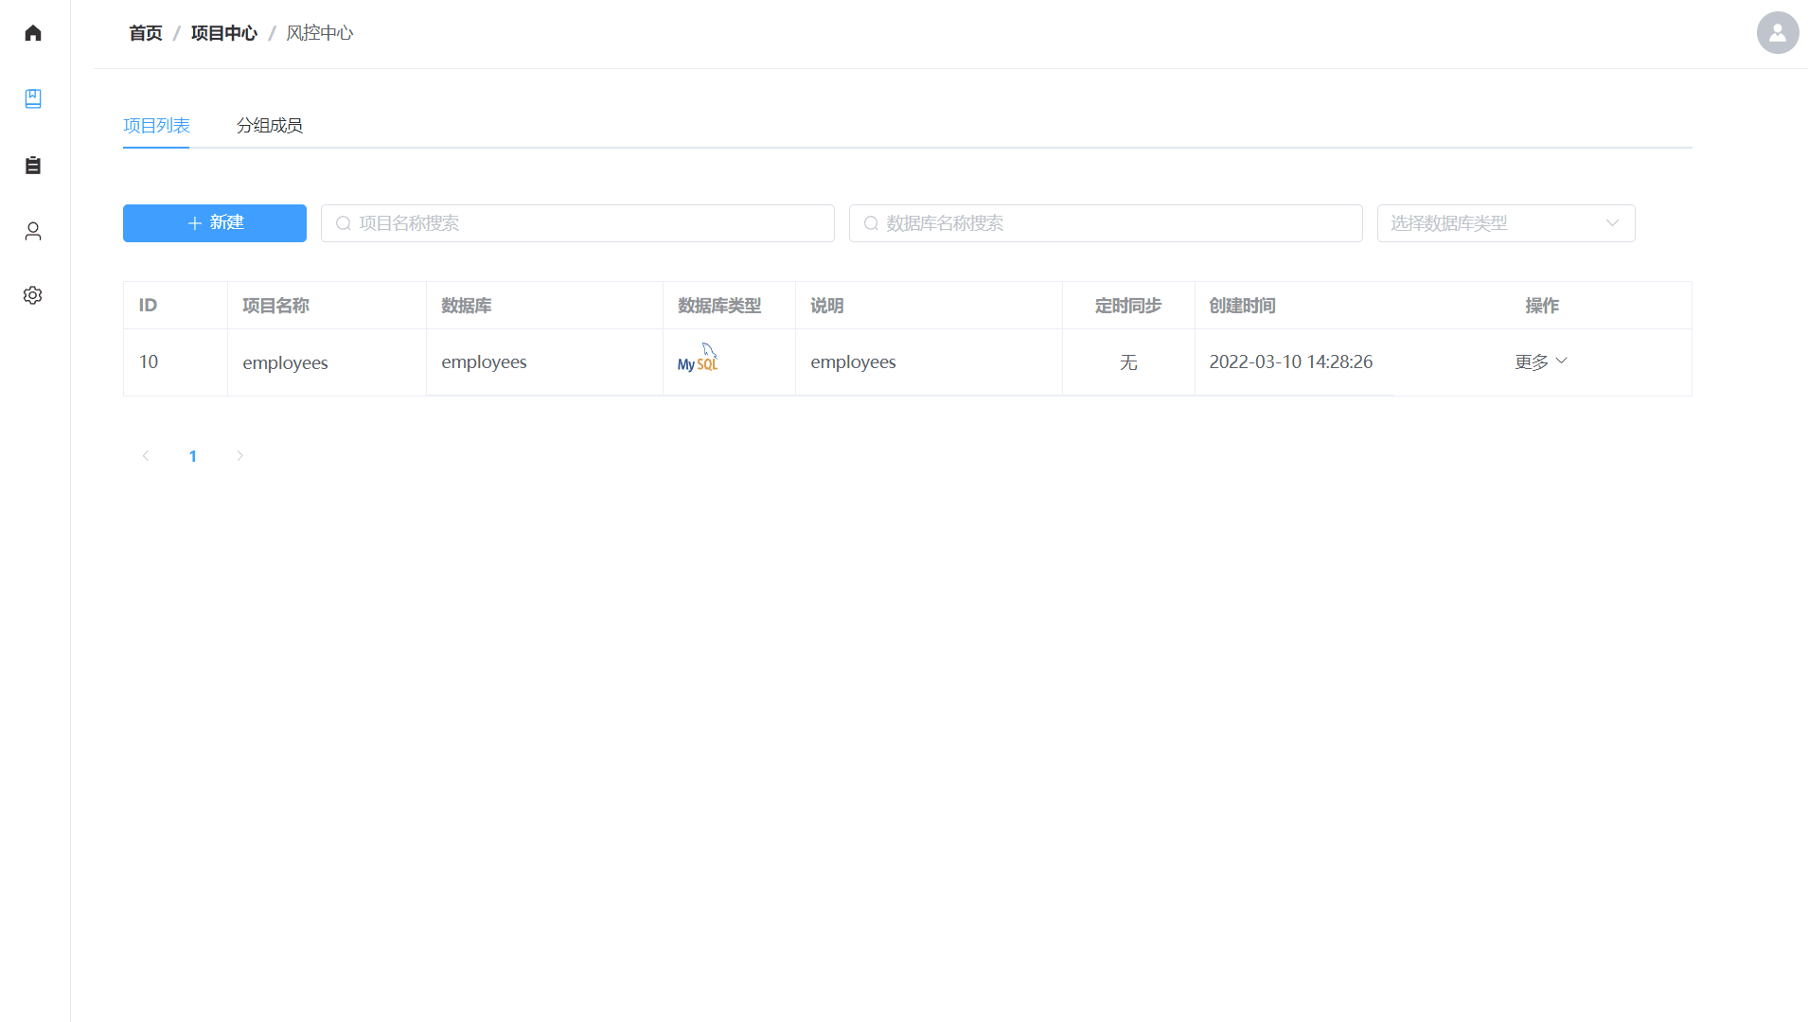Click the user avatar at top right
This screenshot has height=1022, width=1808.
coord(1777,33)
